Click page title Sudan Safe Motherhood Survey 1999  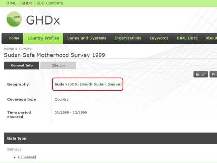pyautogui.click(x=54, y=55)
